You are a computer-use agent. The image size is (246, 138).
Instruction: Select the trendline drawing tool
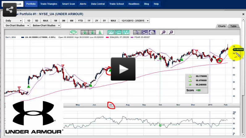[x=144, y=32]
